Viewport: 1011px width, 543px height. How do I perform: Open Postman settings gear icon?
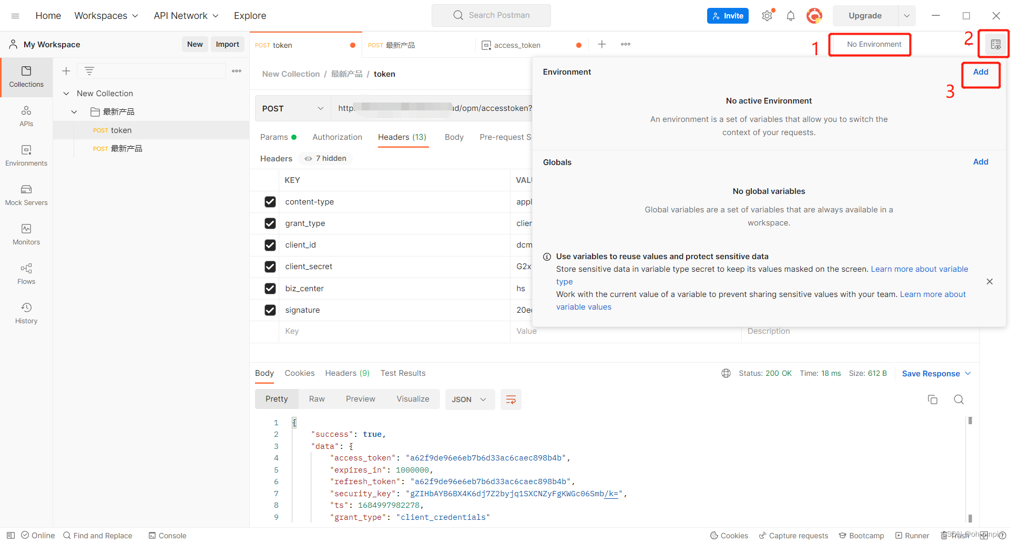point(767,16)
